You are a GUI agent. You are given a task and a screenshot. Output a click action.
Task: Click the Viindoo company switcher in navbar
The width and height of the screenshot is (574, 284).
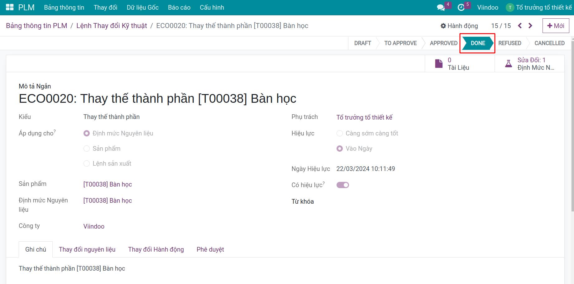pyautogui.click(x=488, y=7)
